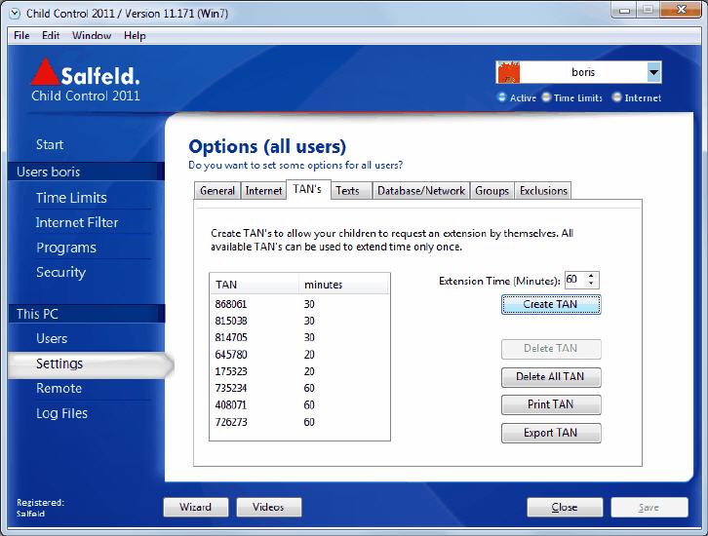
Task: Close the Child Control window
Action: pos(682,10)
